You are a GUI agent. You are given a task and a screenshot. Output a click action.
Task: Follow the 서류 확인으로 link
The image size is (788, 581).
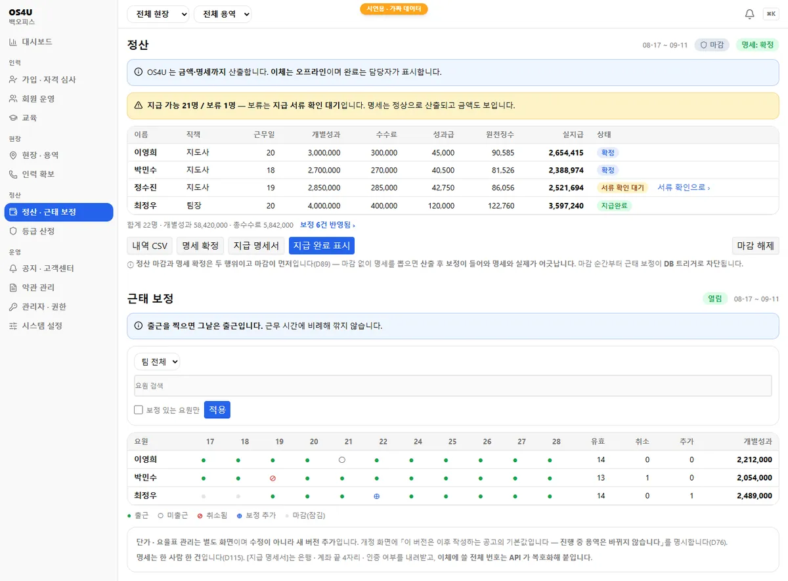pos(684,188)
